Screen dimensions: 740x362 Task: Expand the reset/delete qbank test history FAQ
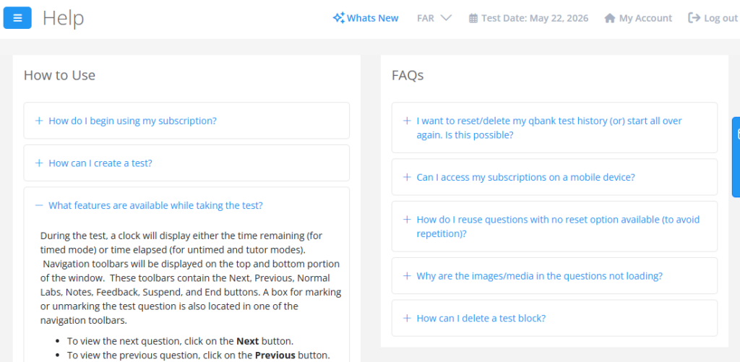tap(548, 128)
